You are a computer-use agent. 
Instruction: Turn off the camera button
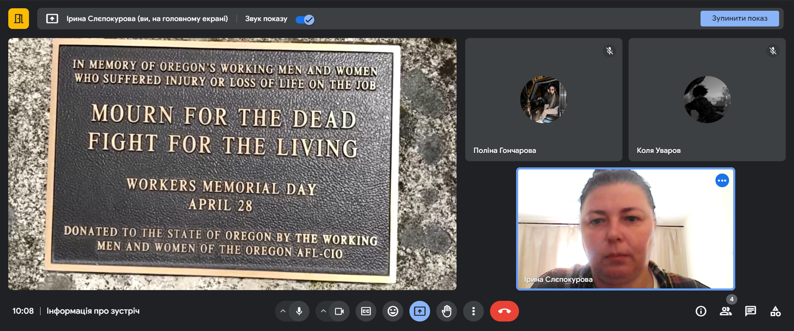[339, 311]
